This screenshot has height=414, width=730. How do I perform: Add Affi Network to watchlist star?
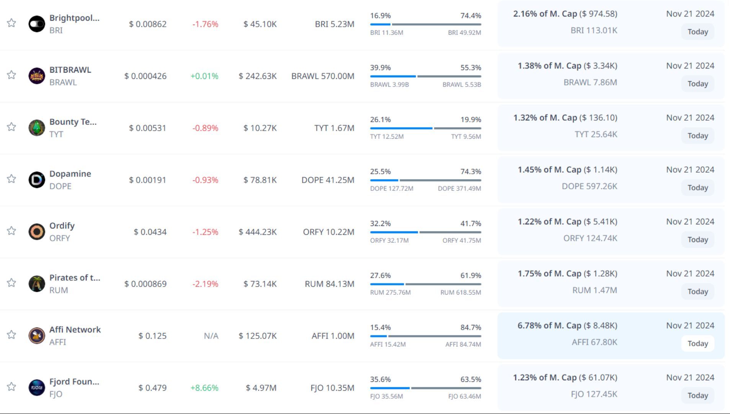coord(11,335)
